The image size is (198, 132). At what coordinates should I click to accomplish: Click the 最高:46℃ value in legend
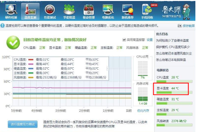(x=42, y=64)
